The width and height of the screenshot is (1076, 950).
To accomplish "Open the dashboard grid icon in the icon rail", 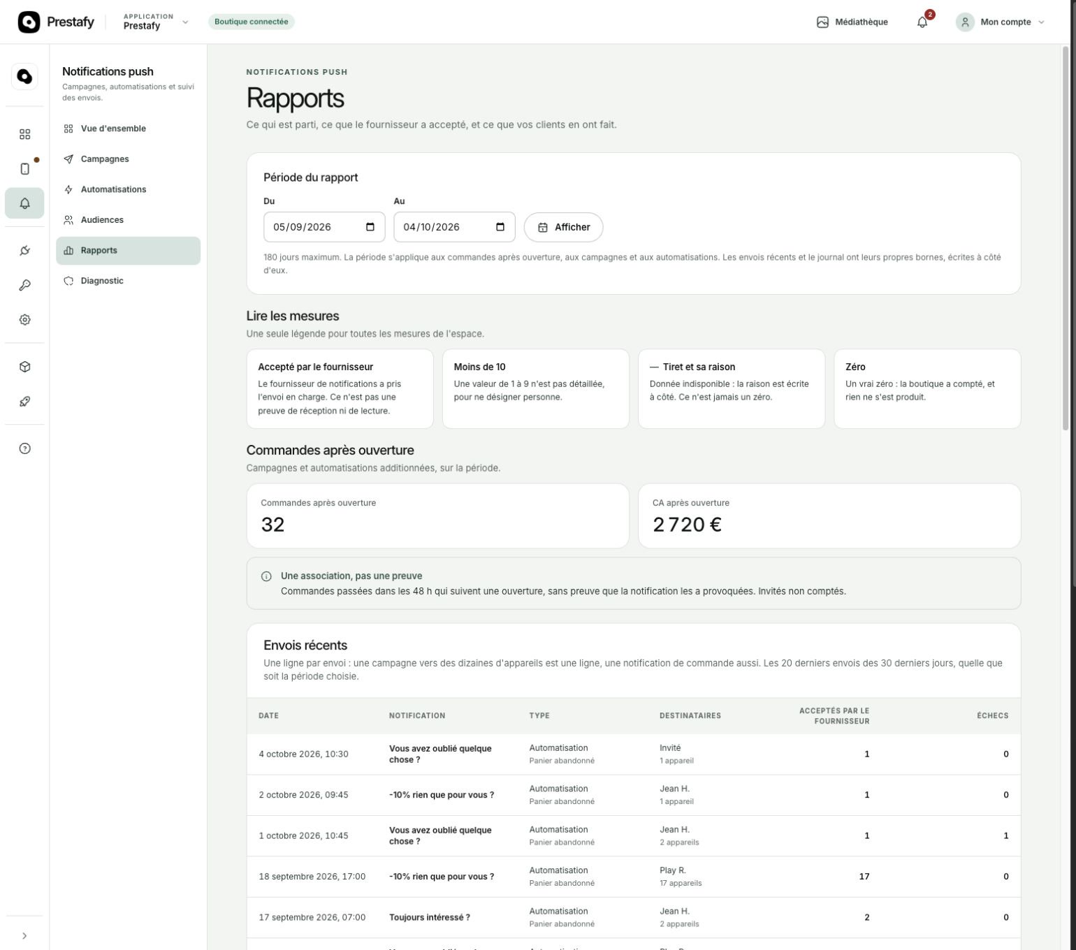I will 24,134.
